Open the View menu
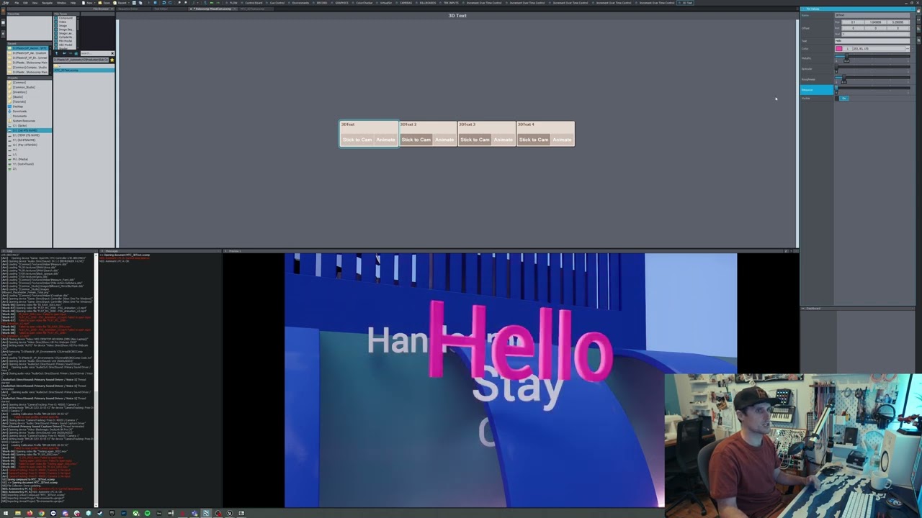 pyautogui.click(x=35, y=3)
